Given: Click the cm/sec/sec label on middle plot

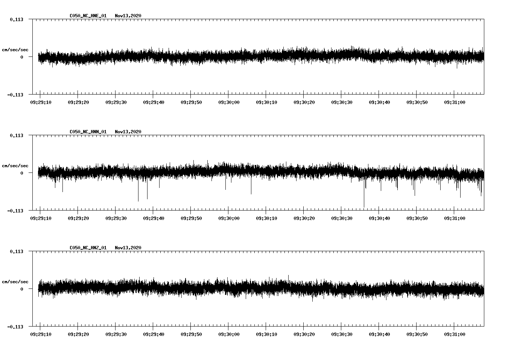Looking at the screenshot, I should tap(15, 165).
